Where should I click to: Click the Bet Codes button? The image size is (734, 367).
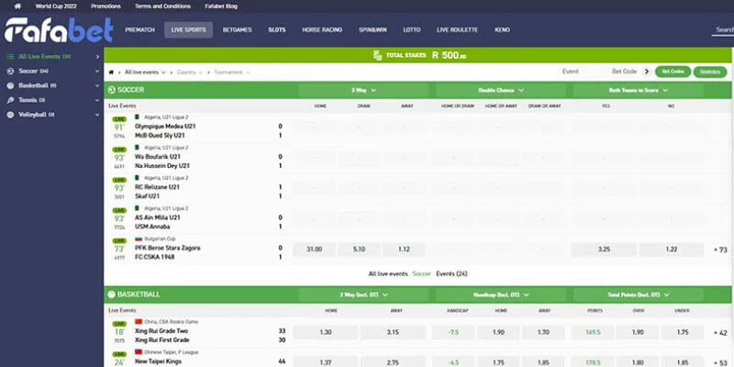(x=671, y=72)
